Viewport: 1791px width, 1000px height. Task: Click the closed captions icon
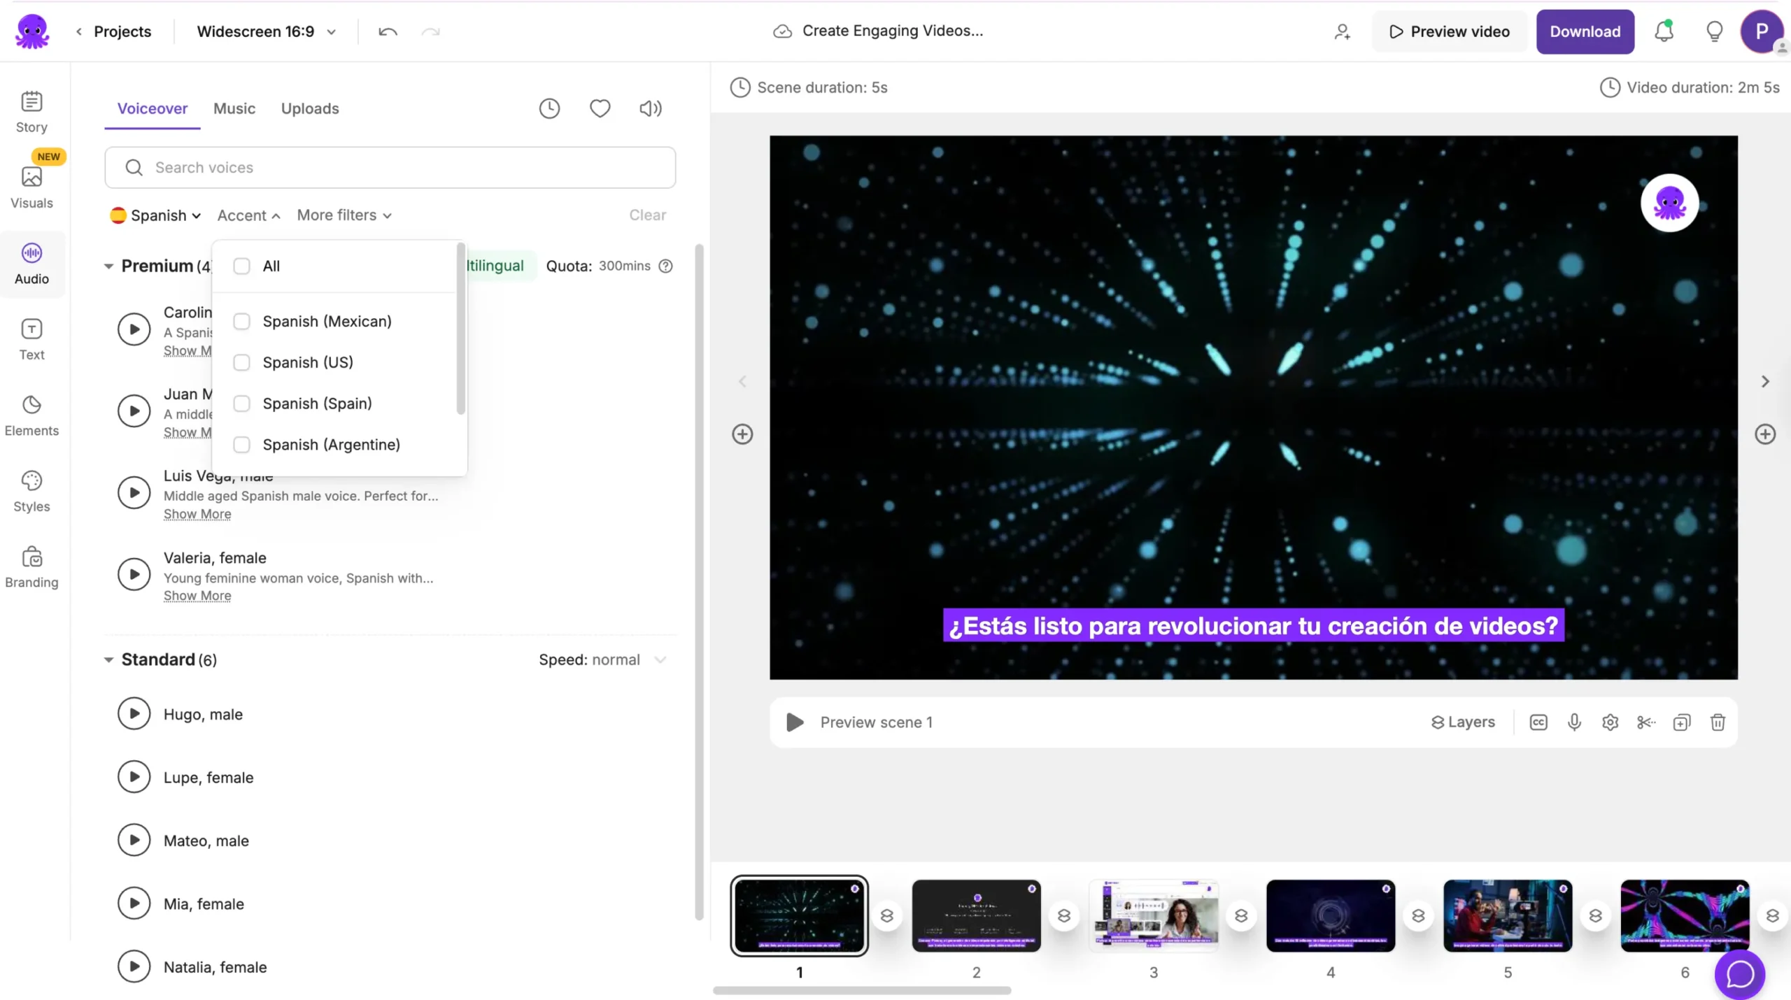click(x=1538, y=722)
